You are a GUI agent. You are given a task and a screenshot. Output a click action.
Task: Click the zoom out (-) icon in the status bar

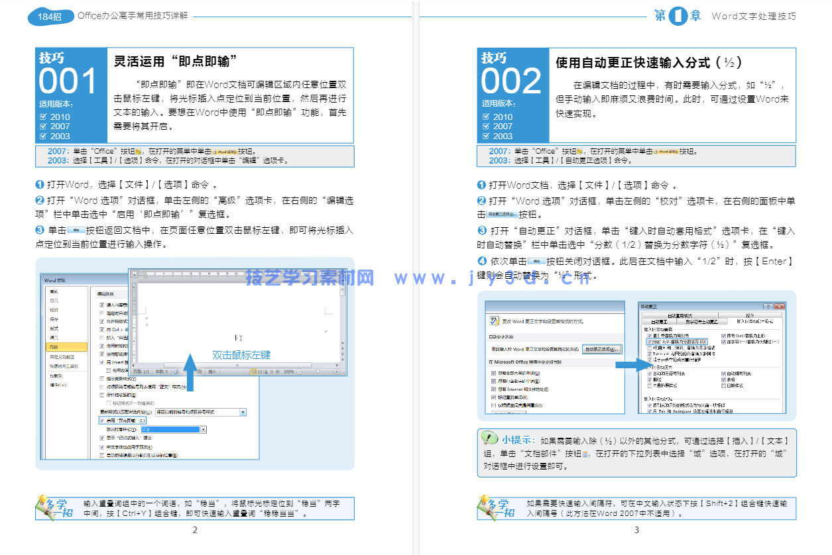299,372
